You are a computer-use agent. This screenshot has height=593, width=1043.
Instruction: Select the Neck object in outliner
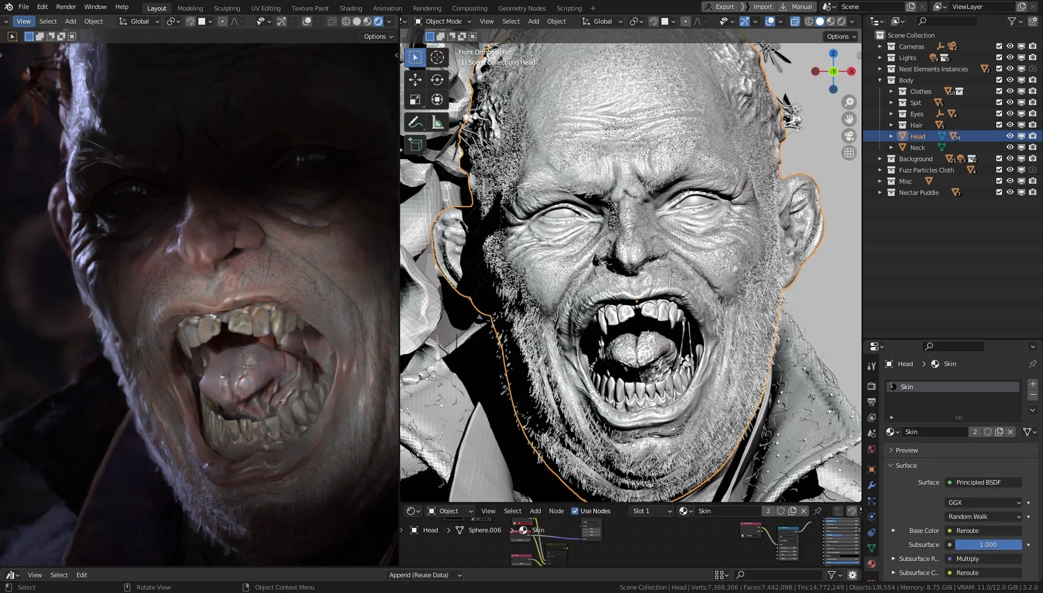pos(917,148)
